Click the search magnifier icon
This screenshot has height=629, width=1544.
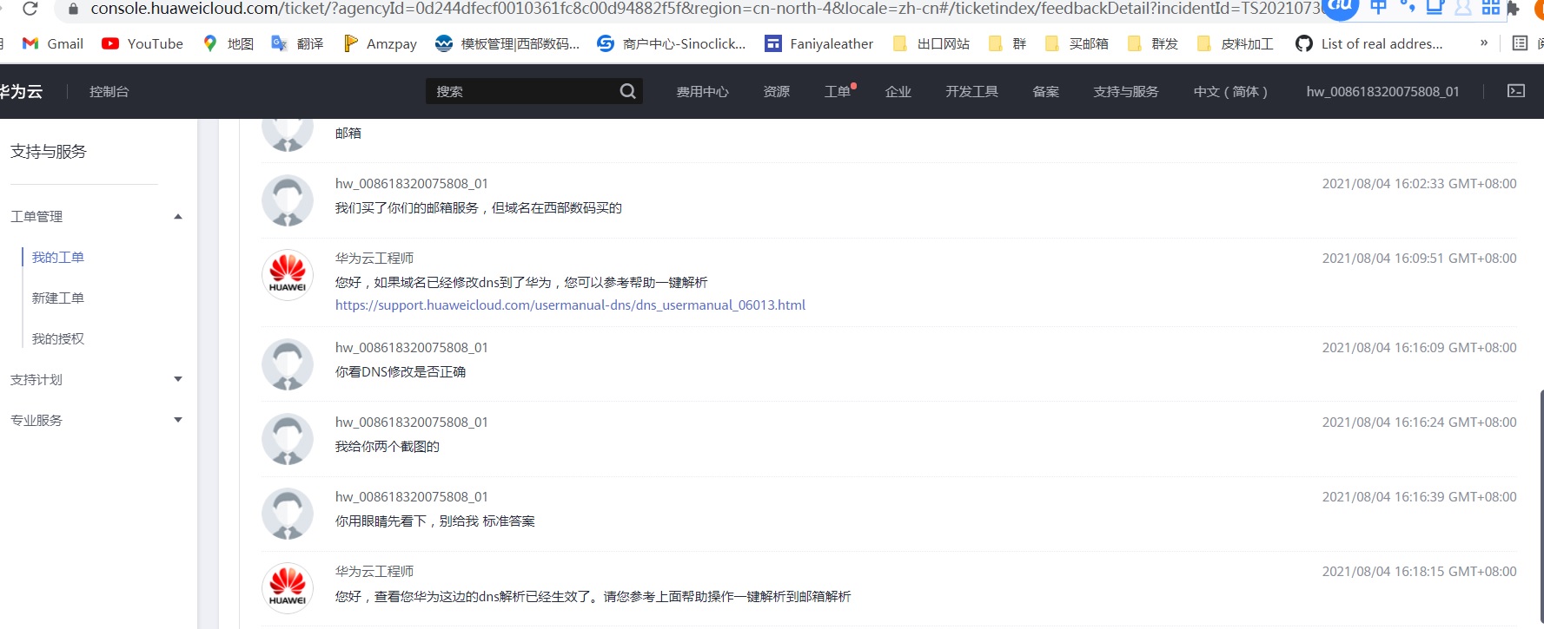pyautogui.click(x=627, y=91)
